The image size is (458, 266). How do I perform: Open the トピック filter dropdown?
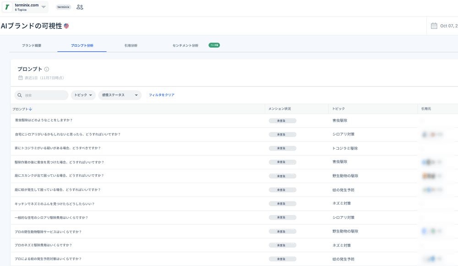point(83,95)
